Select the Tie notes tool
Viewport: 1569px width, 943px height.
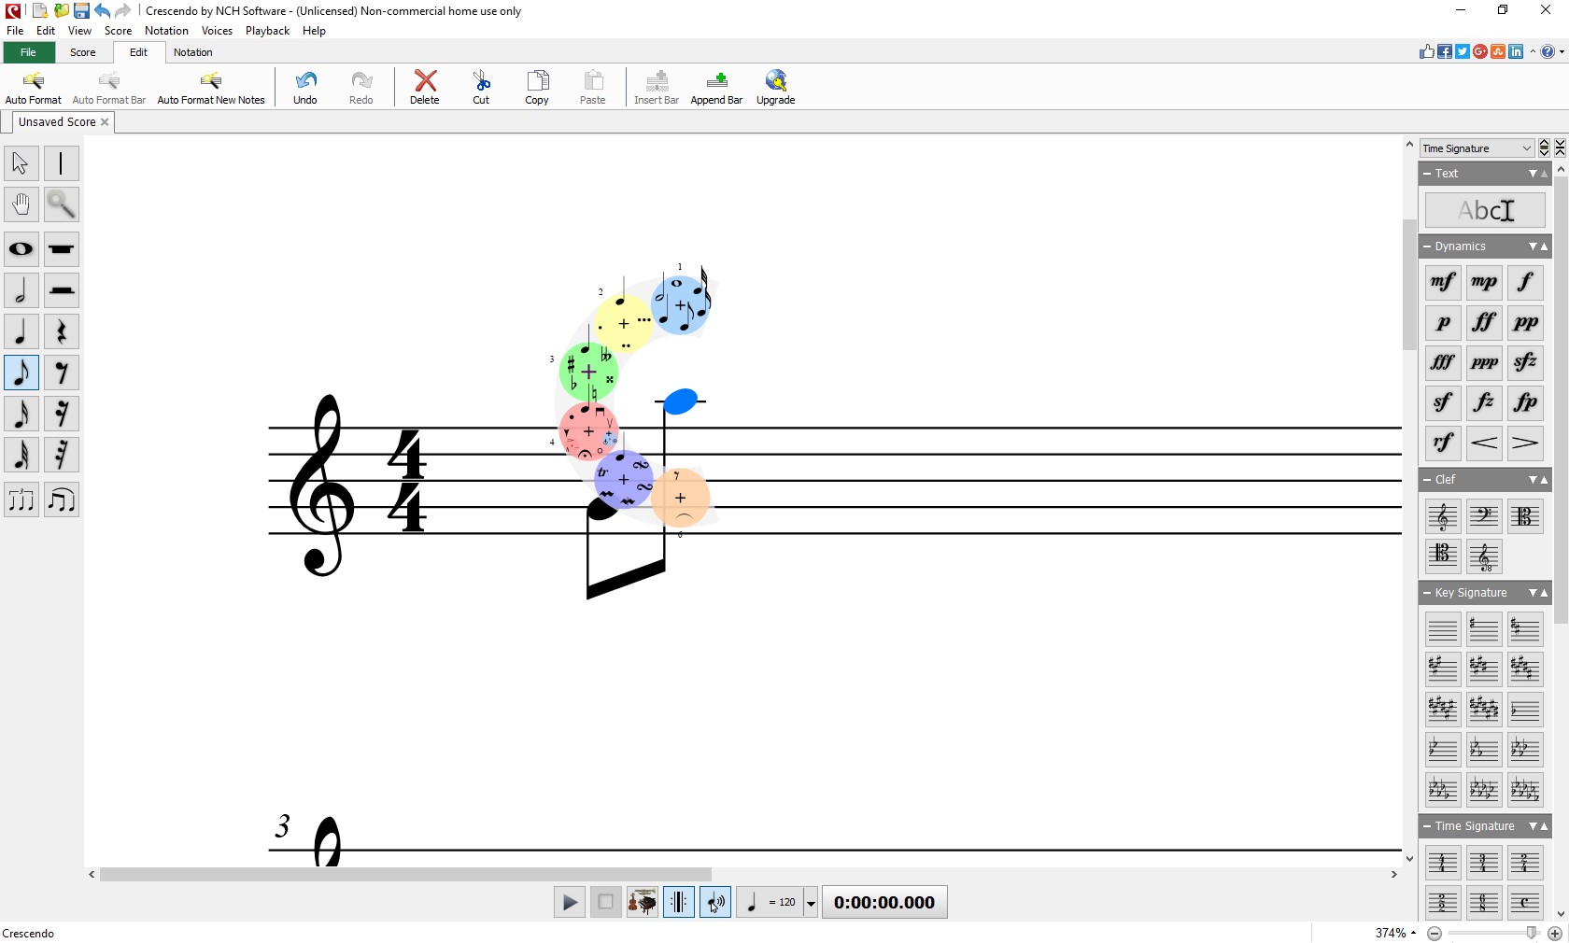click(x=62, y=500)
